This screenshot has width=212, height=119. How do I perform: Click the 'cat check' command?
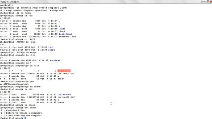30,108
